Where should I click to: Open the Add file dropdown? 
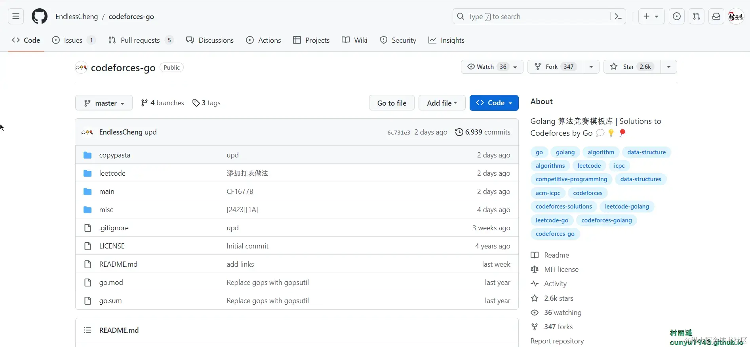click(442, 103)
